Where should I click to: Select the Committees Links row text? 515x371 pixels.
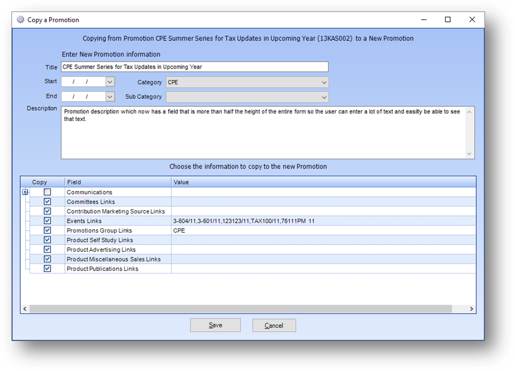pyautogui.click(x=90, y=202)
